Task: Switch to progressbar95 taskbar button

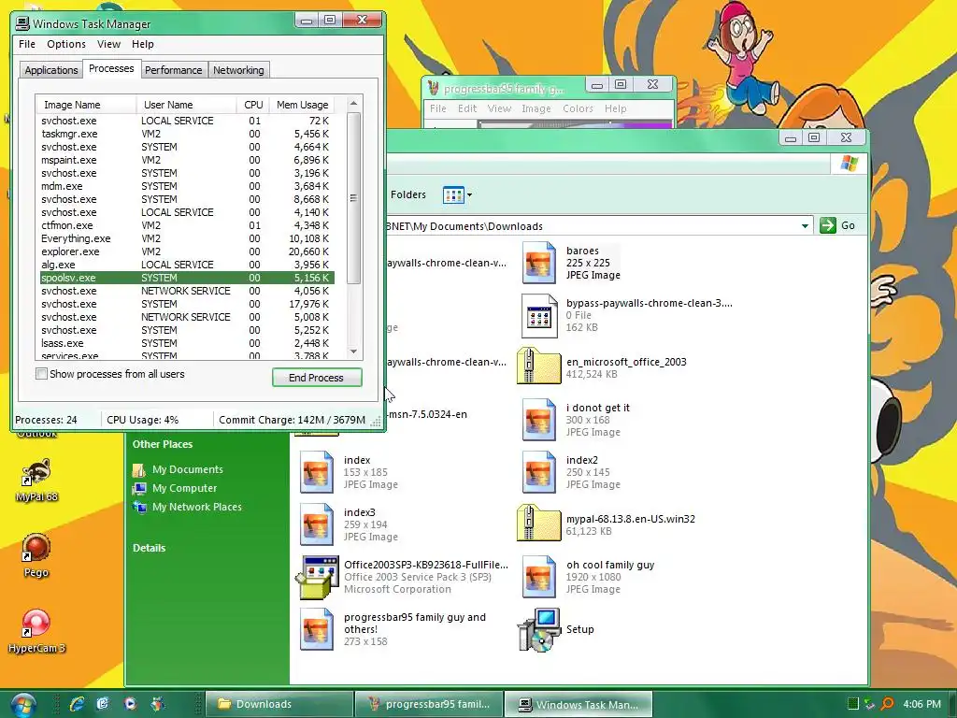Action: click(x=429, y=705)
